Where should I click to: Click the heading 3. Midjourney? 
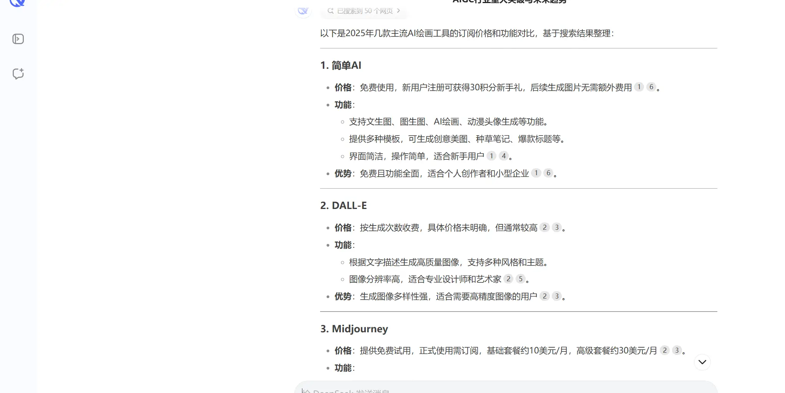(x=354, y=329)
